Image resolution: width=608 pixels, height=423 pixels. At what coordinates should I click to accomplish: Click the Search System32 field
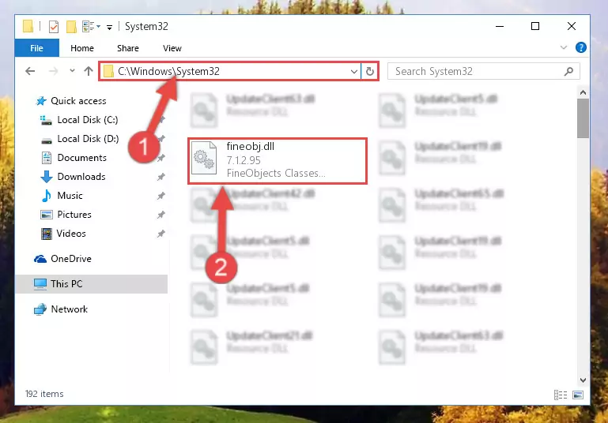click(484, 72)
